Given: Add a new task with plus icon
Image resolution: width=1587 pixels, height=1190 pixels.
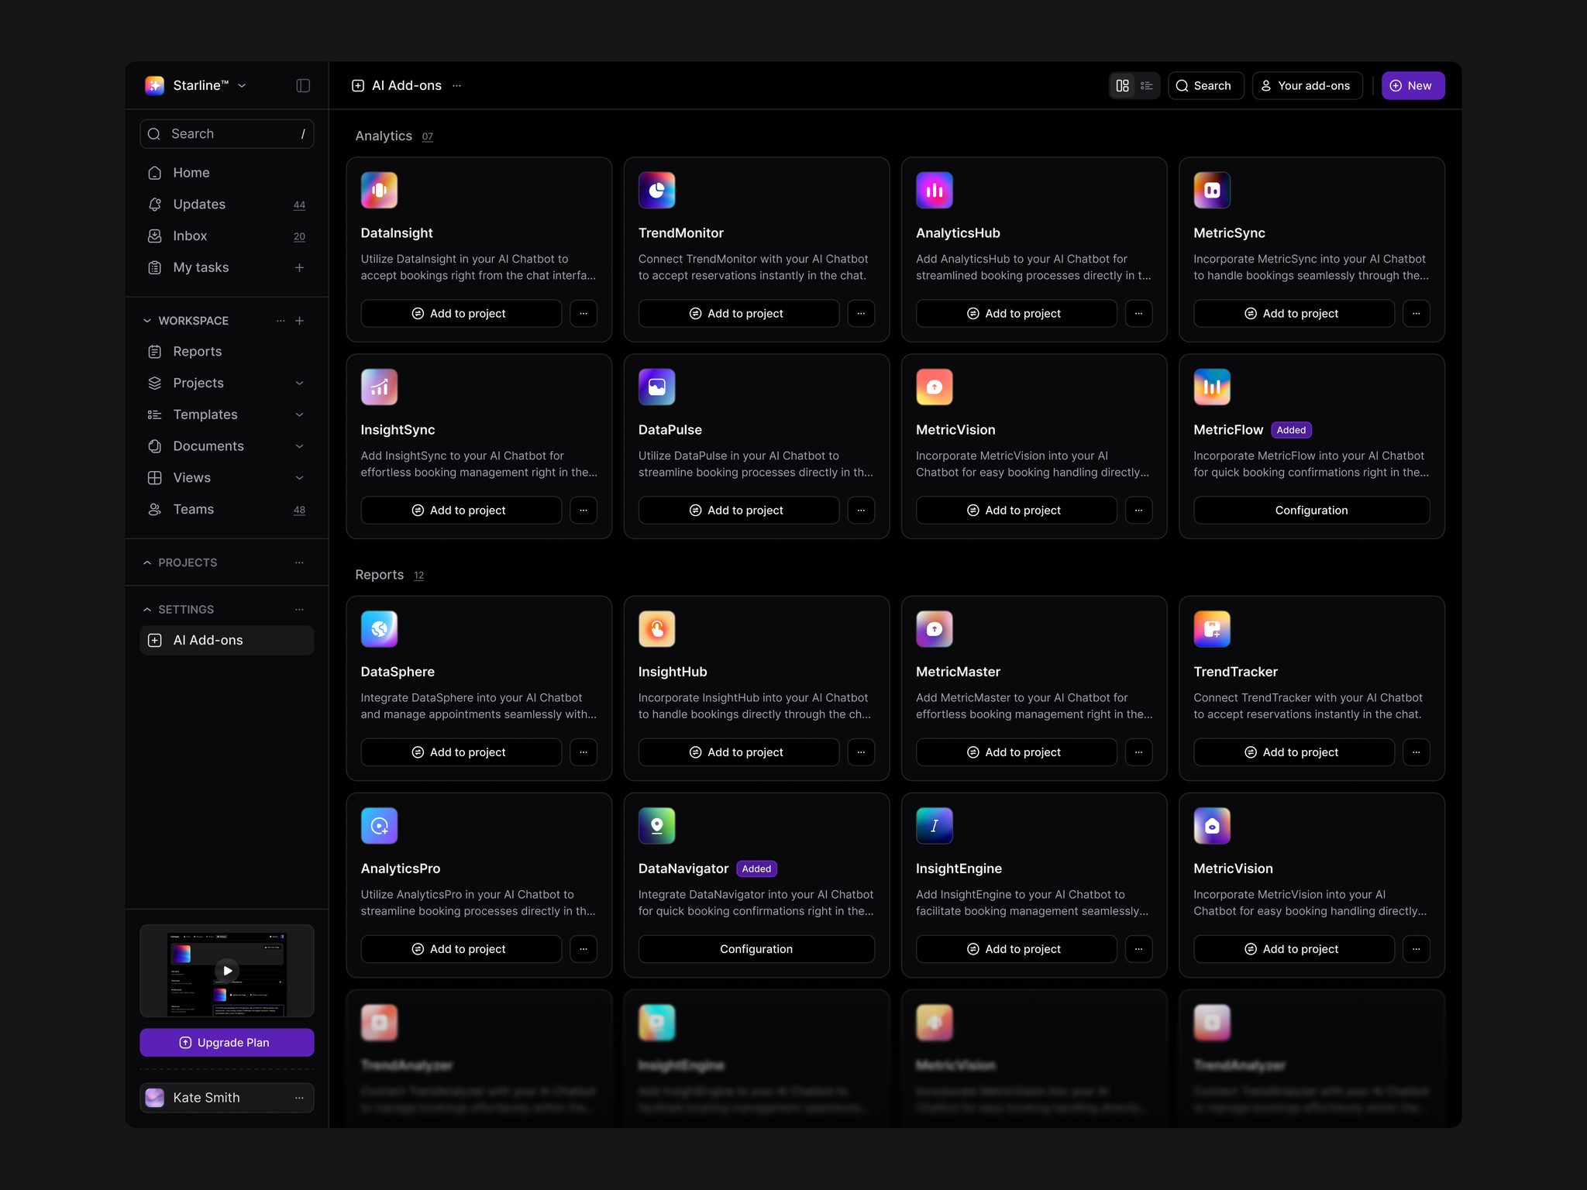Looking at the screenshot, I should (299, 267).
